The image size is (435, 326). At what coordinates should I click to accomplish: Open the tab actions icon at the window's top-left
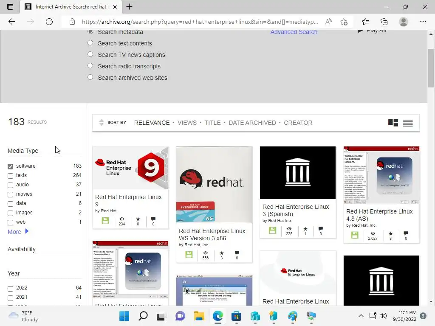[x=10, y=7]
